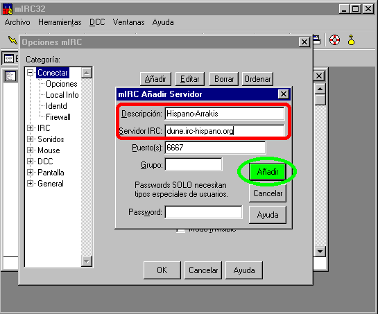Click the toolbar icon beside options dialog close
This screenshot has width=378, height=314.
pyautogui.click(x=317, y=40)
